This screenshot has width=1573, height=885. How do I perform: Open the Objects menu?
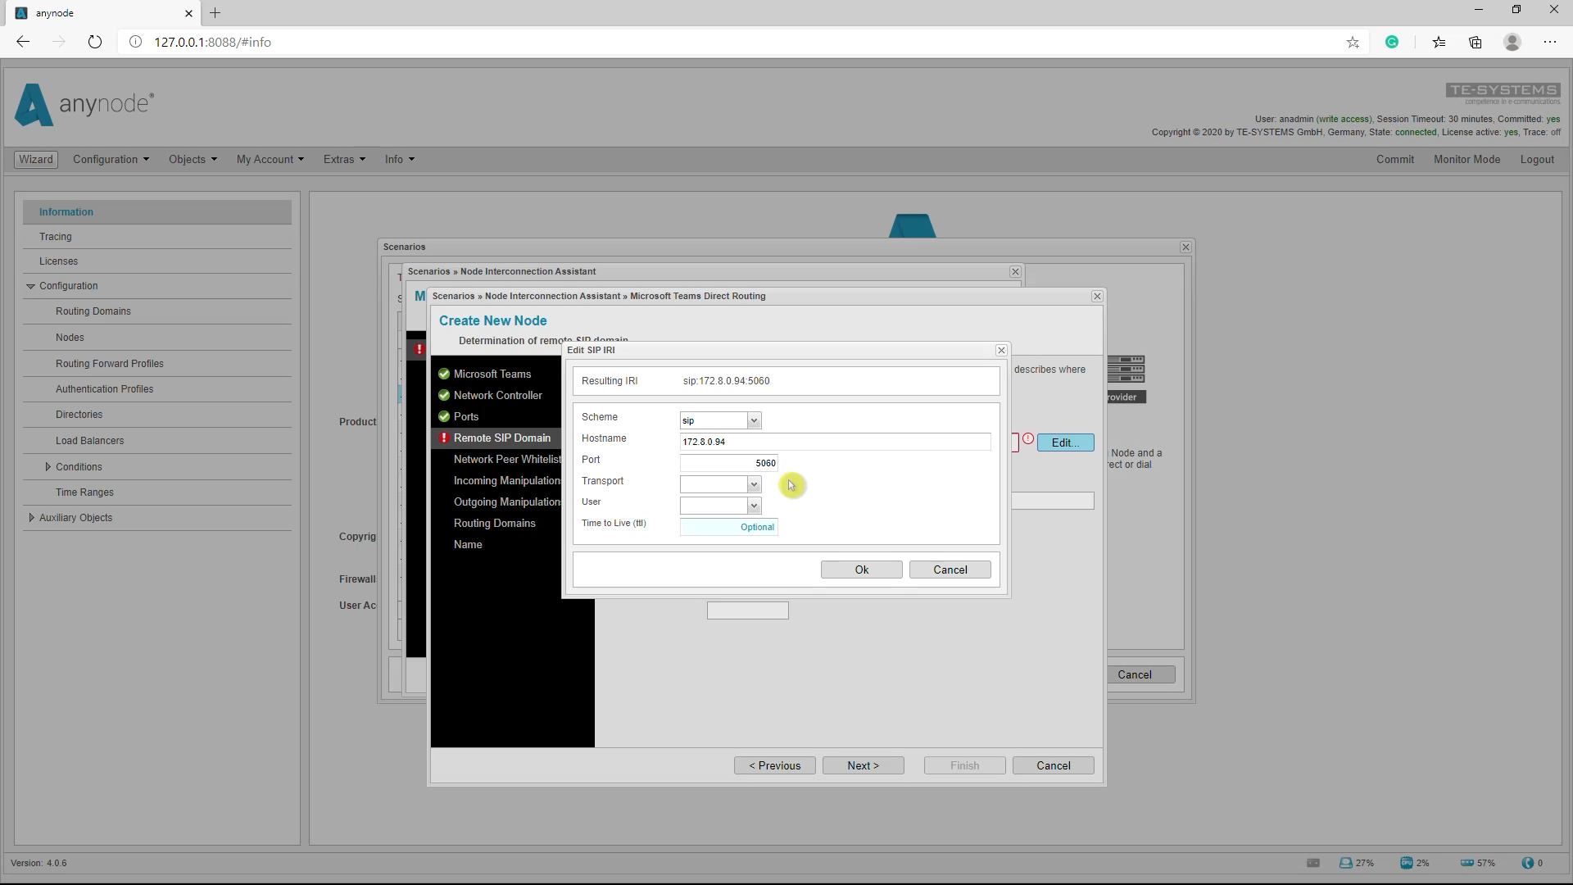193,159
